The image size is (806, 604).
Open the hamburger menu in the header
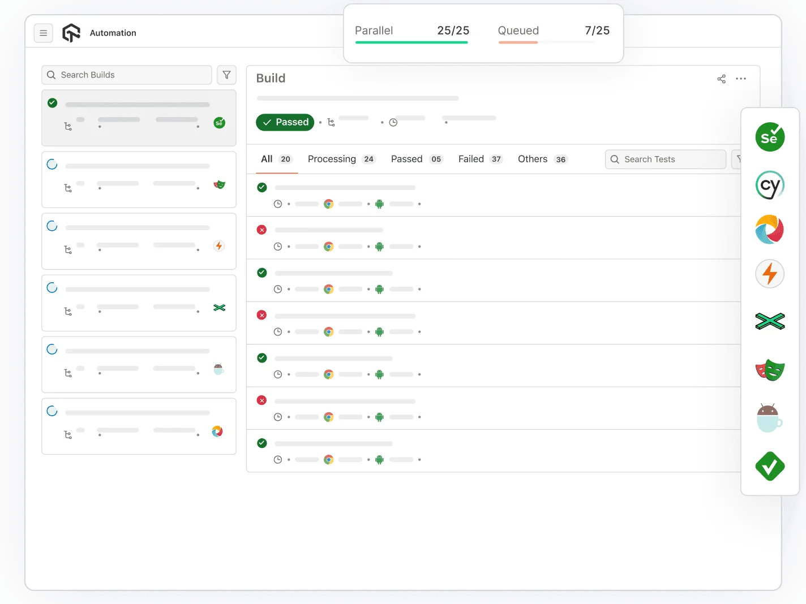[x=43, y=33]
